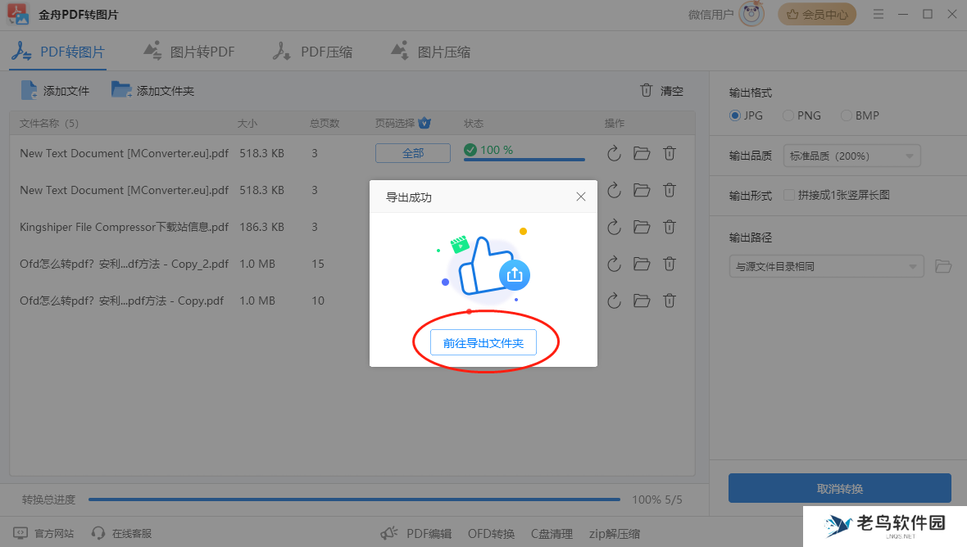Screen dimensions: 967x547
Task: Open the 输出品质 quality dropdown
Action: [x=851, y=156]
